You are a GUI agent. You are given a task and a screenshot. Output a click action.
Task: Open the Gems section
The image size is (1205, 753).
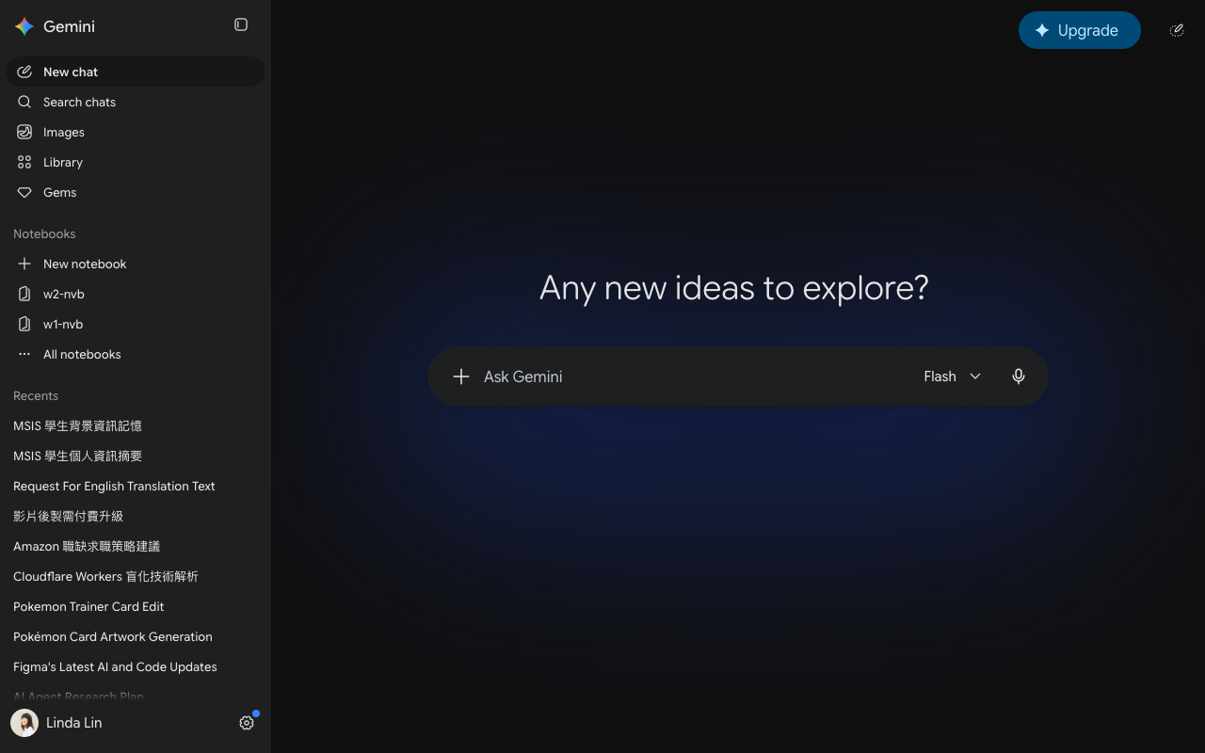click(136, 192)
